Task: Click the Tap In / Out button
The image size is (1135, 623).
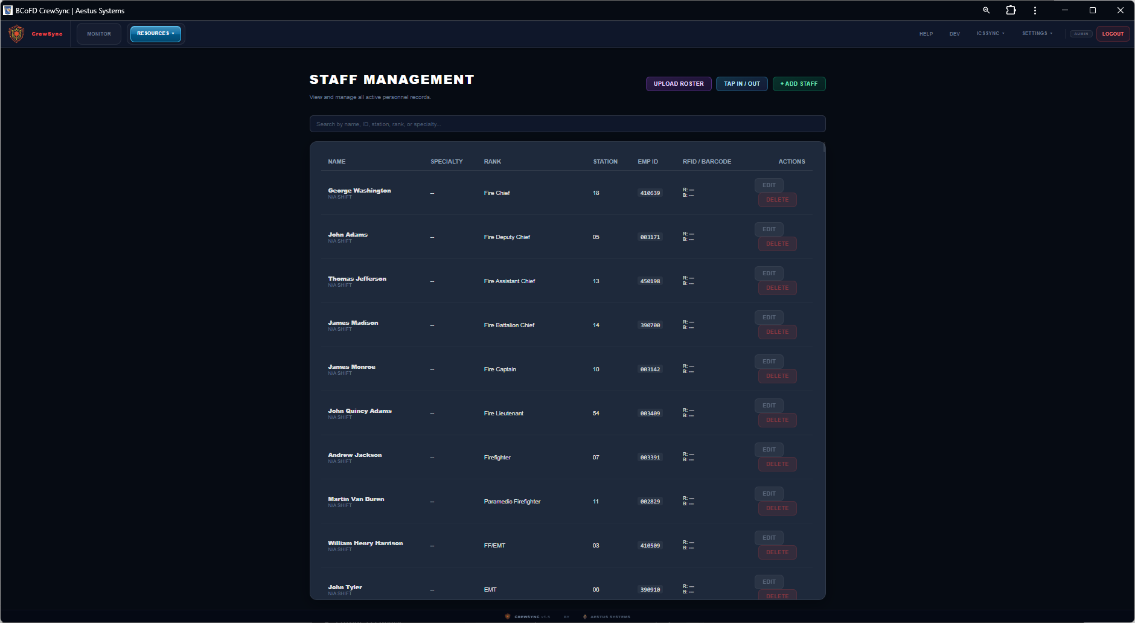Action: coord(741,84)
